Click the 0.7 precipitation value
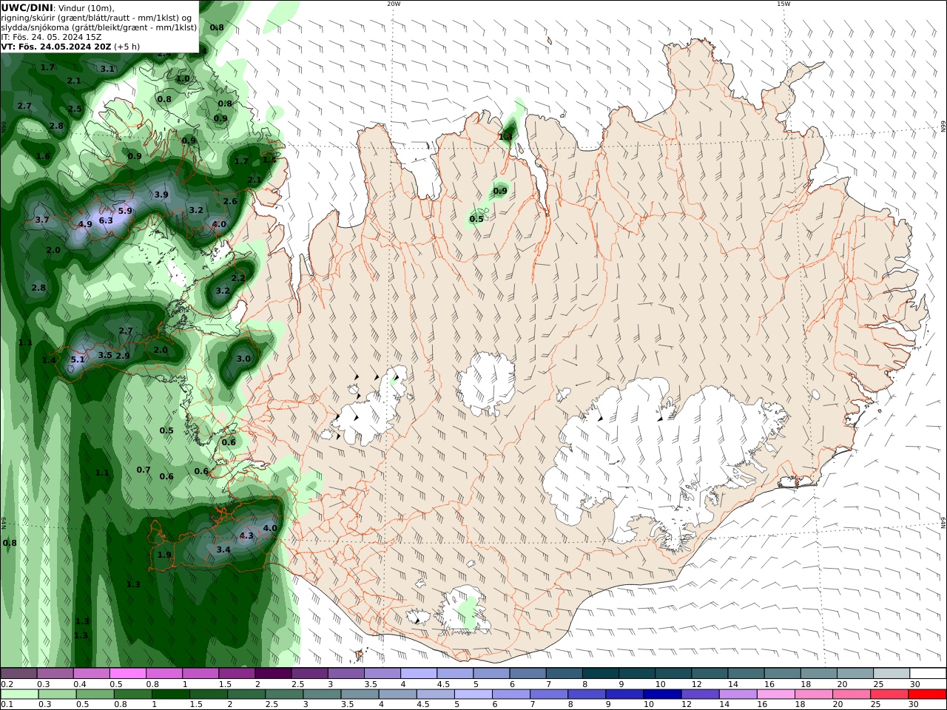 point(144,470)
